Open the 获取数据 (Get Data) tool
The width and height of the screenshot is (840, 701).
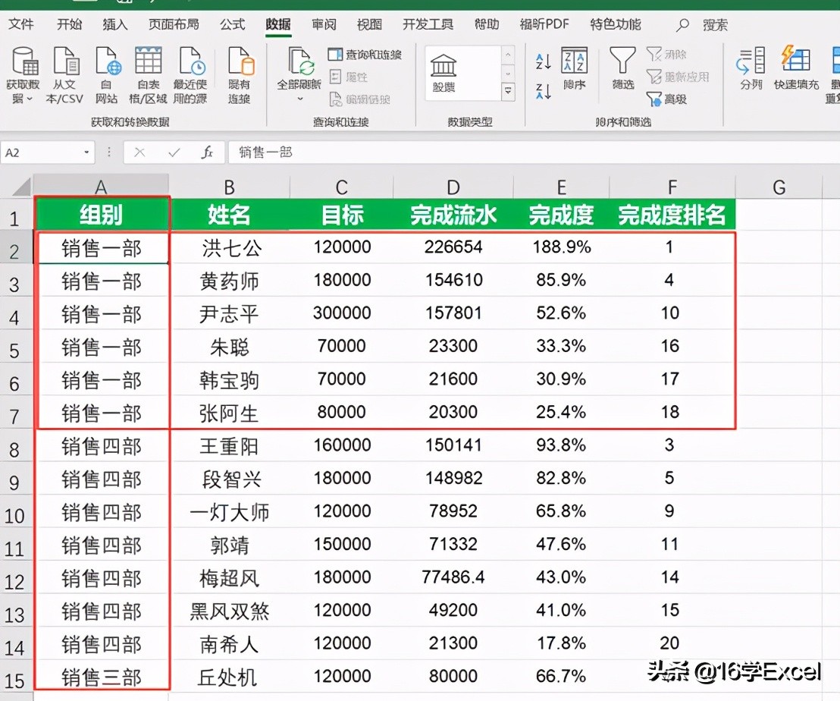click(x=24, y=75)
